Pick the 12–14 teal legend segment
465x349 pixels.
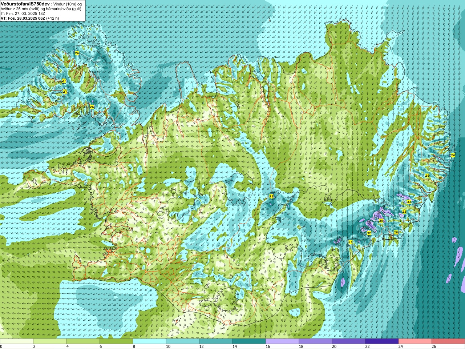point(216,341)
